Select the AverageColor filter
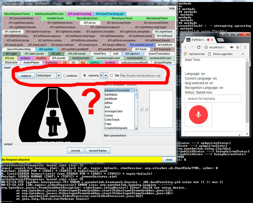Image resolution: width=253 pixels, height=203 pixels. 119,111
